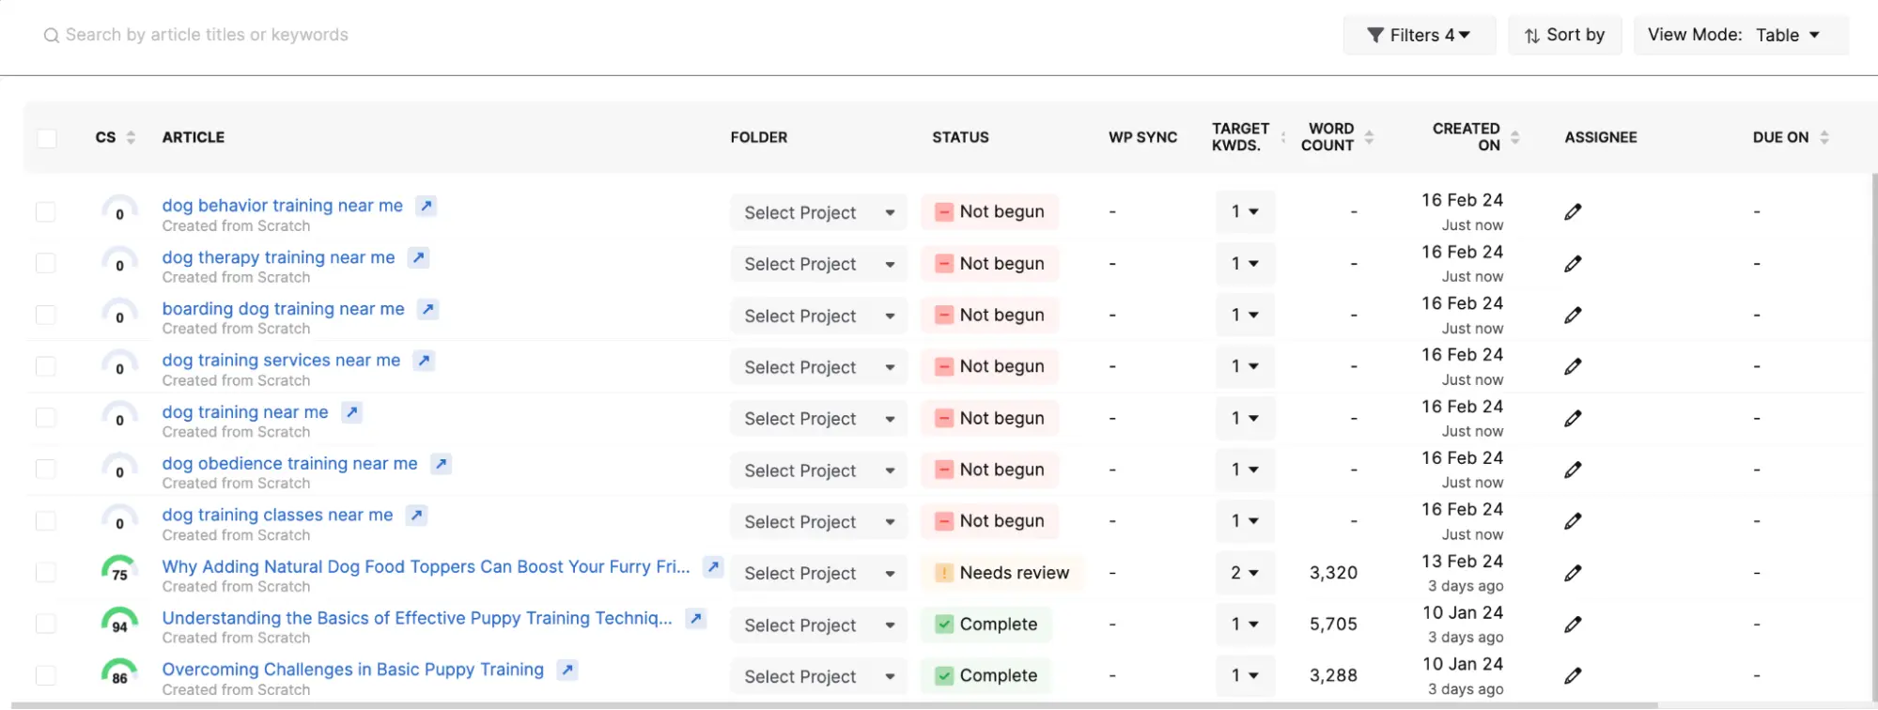Expand target keywords dropdown for 'dog training near me' row
Screen dimensions: 1878x710
coord(1245,418)
